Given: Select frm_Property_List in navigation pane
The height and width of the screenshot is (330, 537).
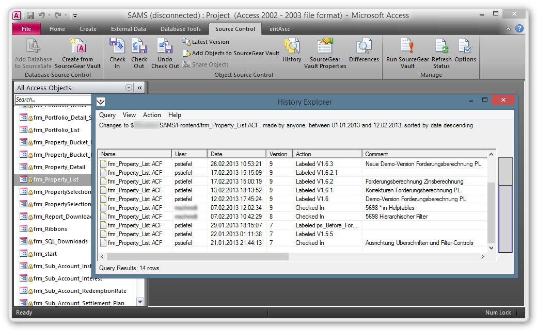Looking at the screenshot, I should tap(53, 179).
